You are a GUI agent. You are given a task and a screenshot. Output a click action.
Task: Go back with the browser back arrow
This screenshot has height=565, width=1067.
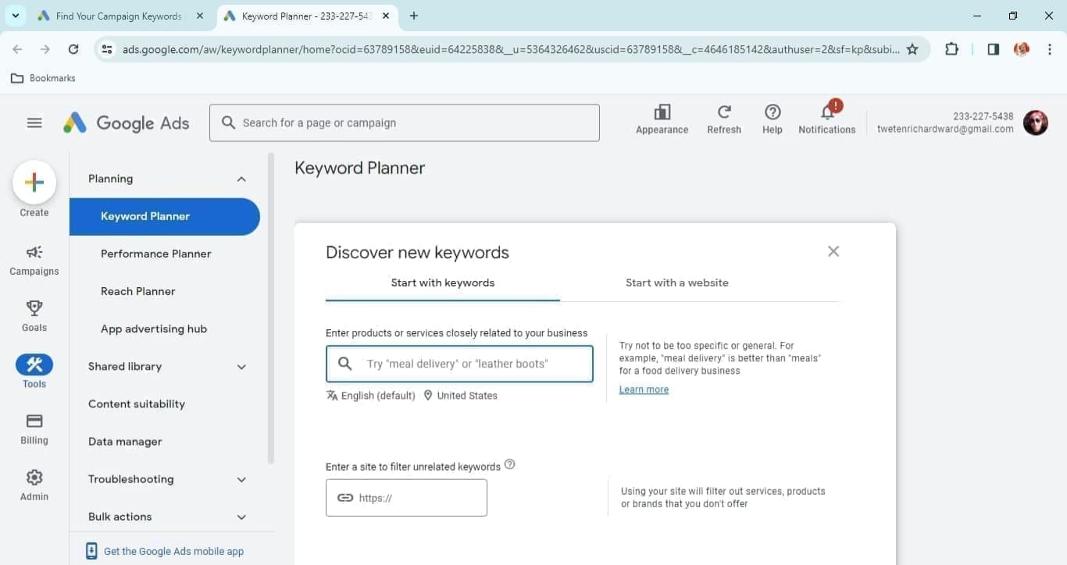(x=17, y=49)
